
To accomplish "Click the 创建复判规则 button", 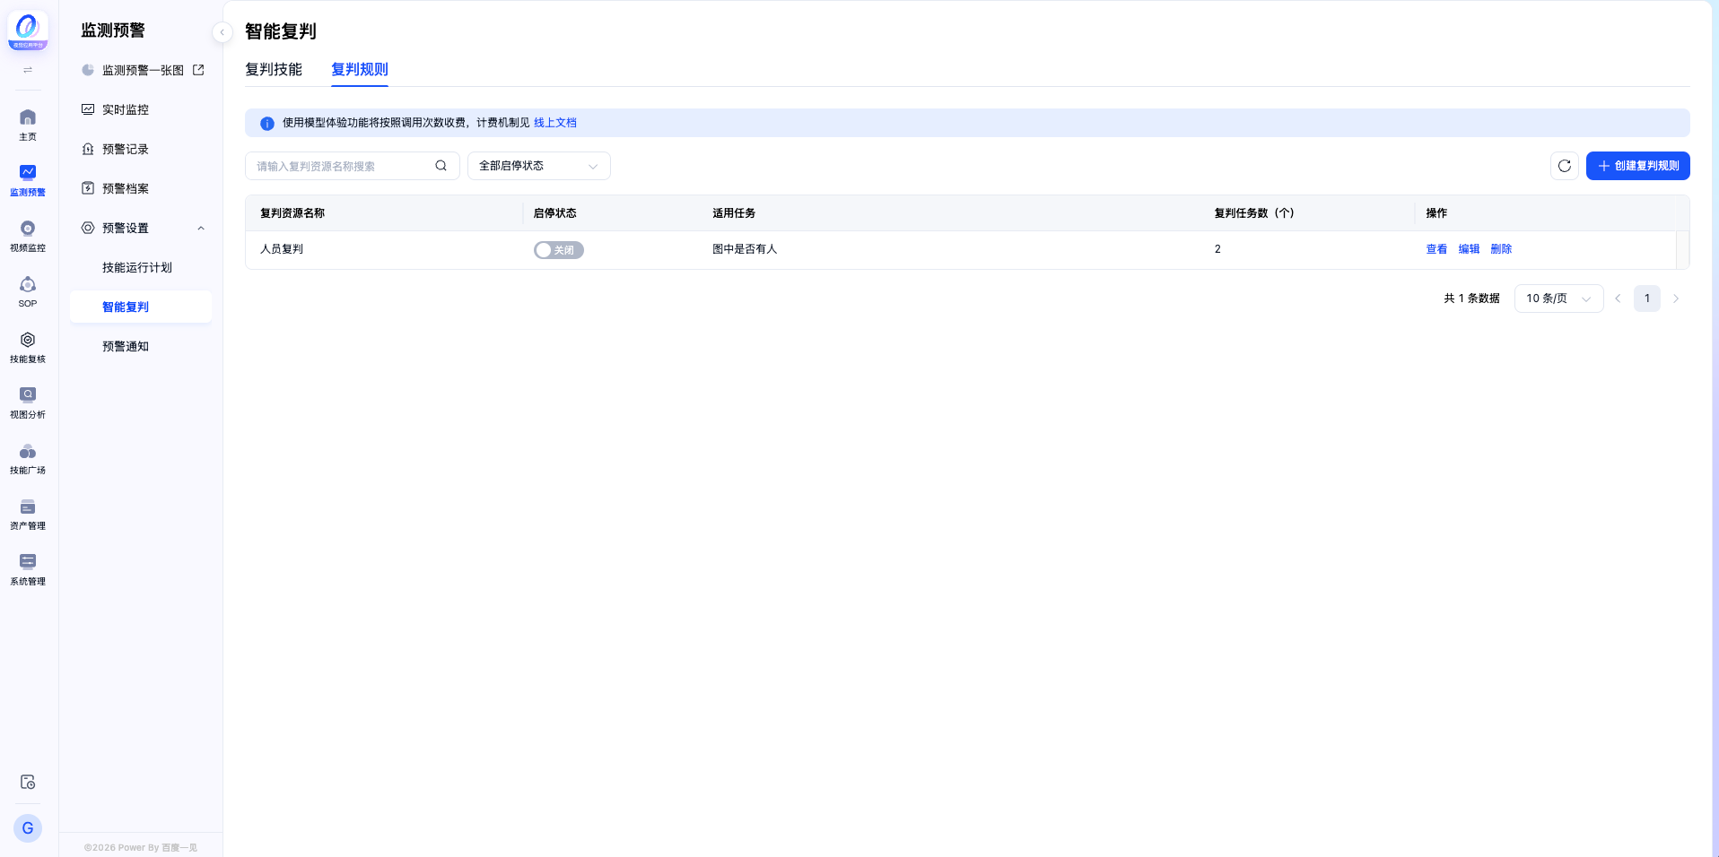I will coord(1638,166).
